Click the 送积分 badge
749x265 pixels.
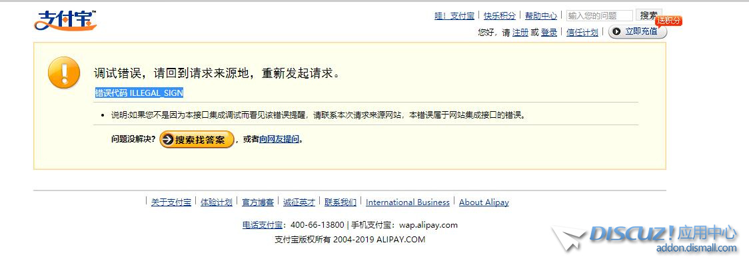(x=669, y=21)
